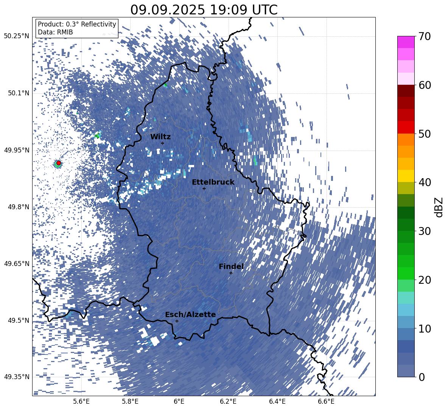Click the 60 label on colorbar
This screenshot has height=409, width=448.
[x=424, y=85]
